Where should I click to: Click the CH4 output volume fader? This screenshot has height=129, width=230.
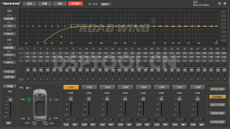click(125, 99)
